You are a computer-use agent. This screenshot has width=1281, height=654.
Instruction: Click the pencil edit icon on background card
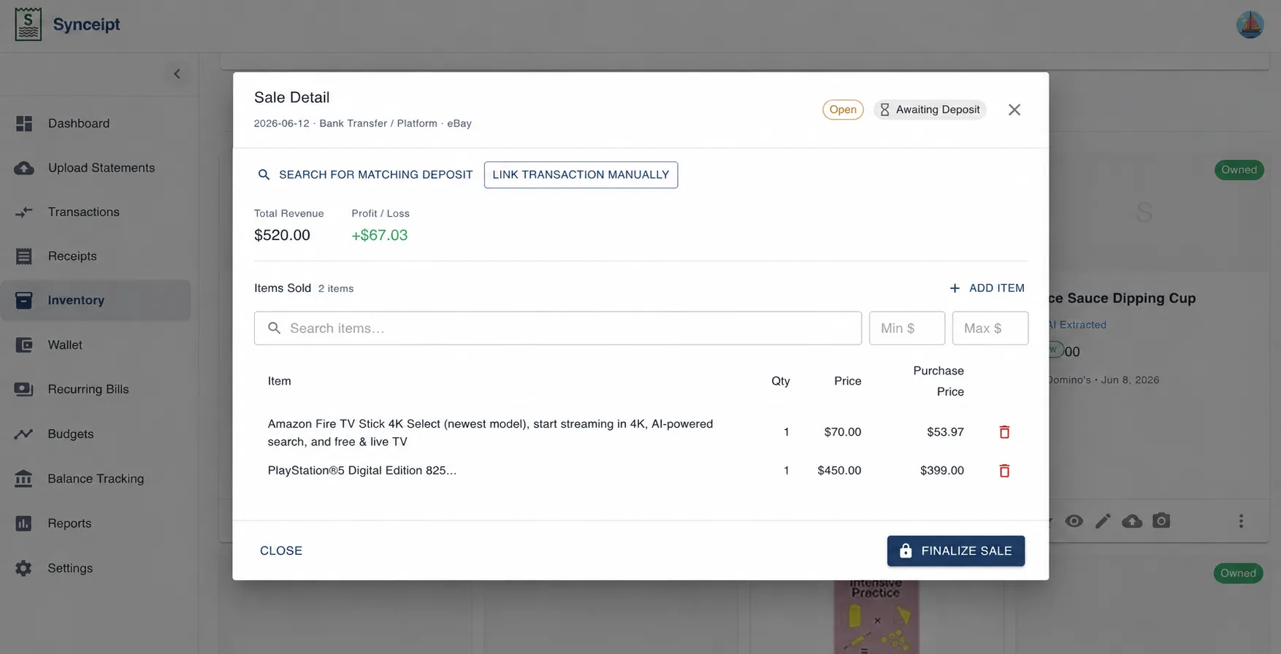1103,521
